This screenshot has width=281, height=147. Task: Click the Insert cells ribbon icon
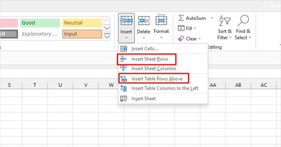(x=126, y=21)
